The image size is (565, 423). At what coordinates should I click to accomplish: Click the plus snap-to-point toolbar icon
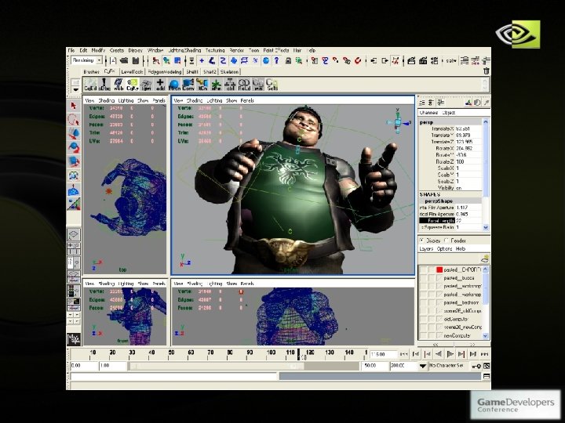[x=202, y=60]
